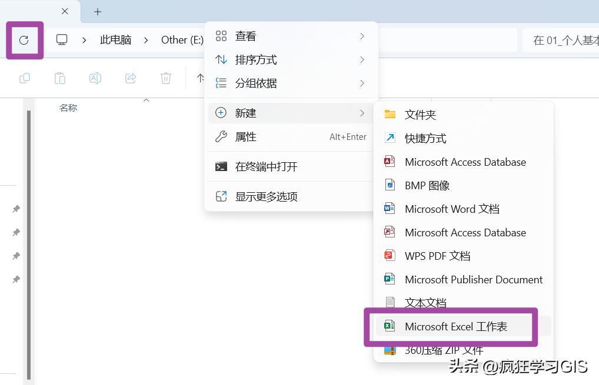Create a new 文件夹 from the submenu
Image resolution: width=599 pixels, height=385 pixels.
(464, 115)
